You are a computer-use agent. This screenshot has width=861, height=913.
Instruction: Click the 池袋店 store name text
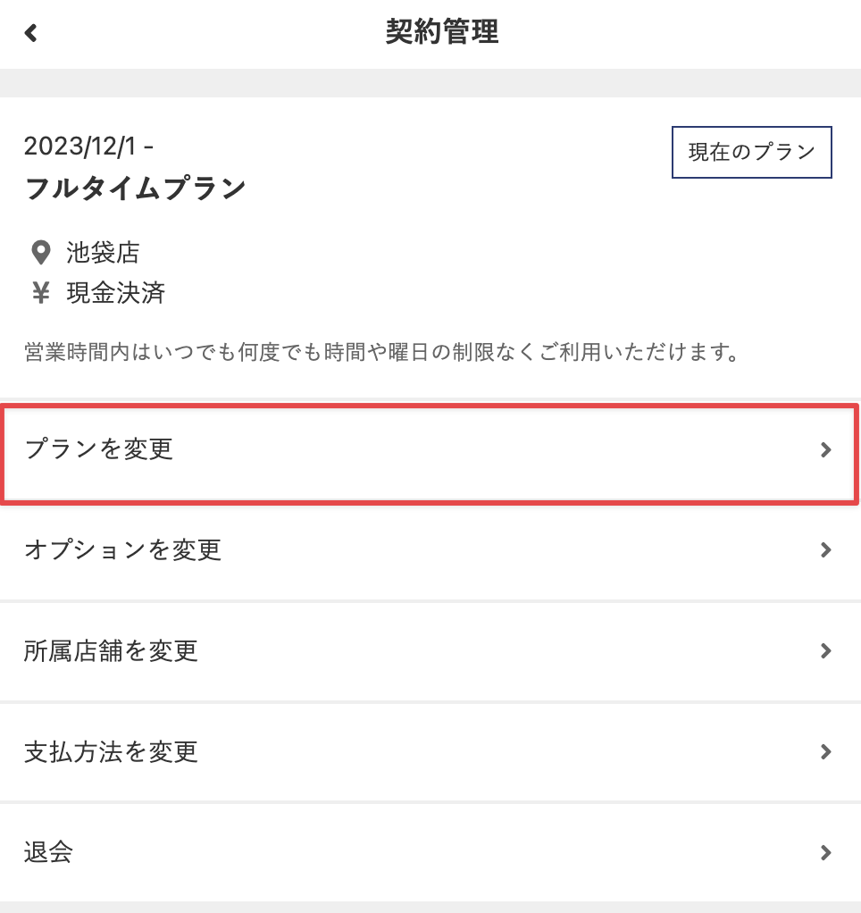[103, 253]
